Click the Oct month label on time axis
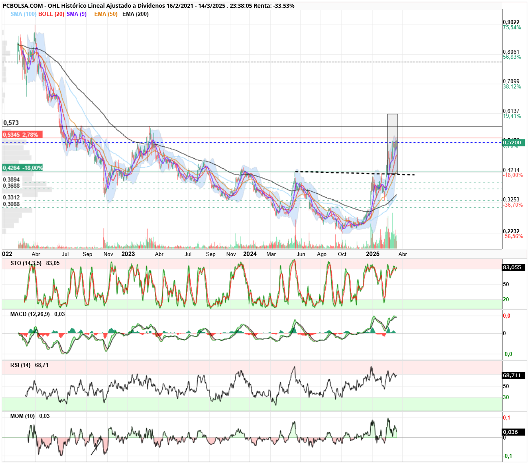Image resolution: width=529 pixels, height=464 pixels. [x=342, y=254]
